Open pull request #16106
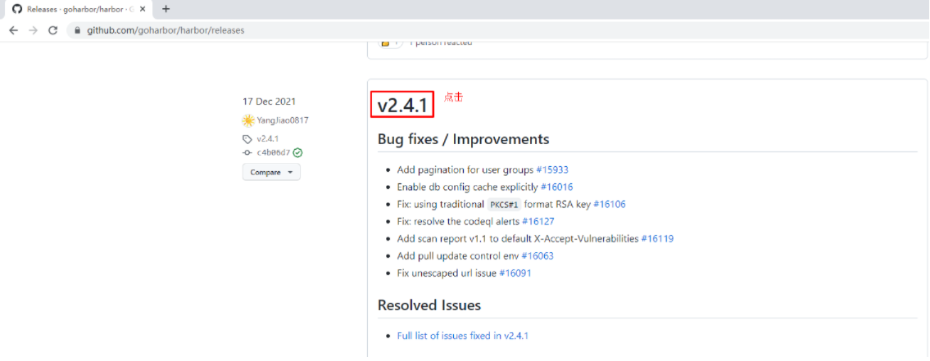Image resolution: width=930 pixels, height=361 pixels. 609,204
